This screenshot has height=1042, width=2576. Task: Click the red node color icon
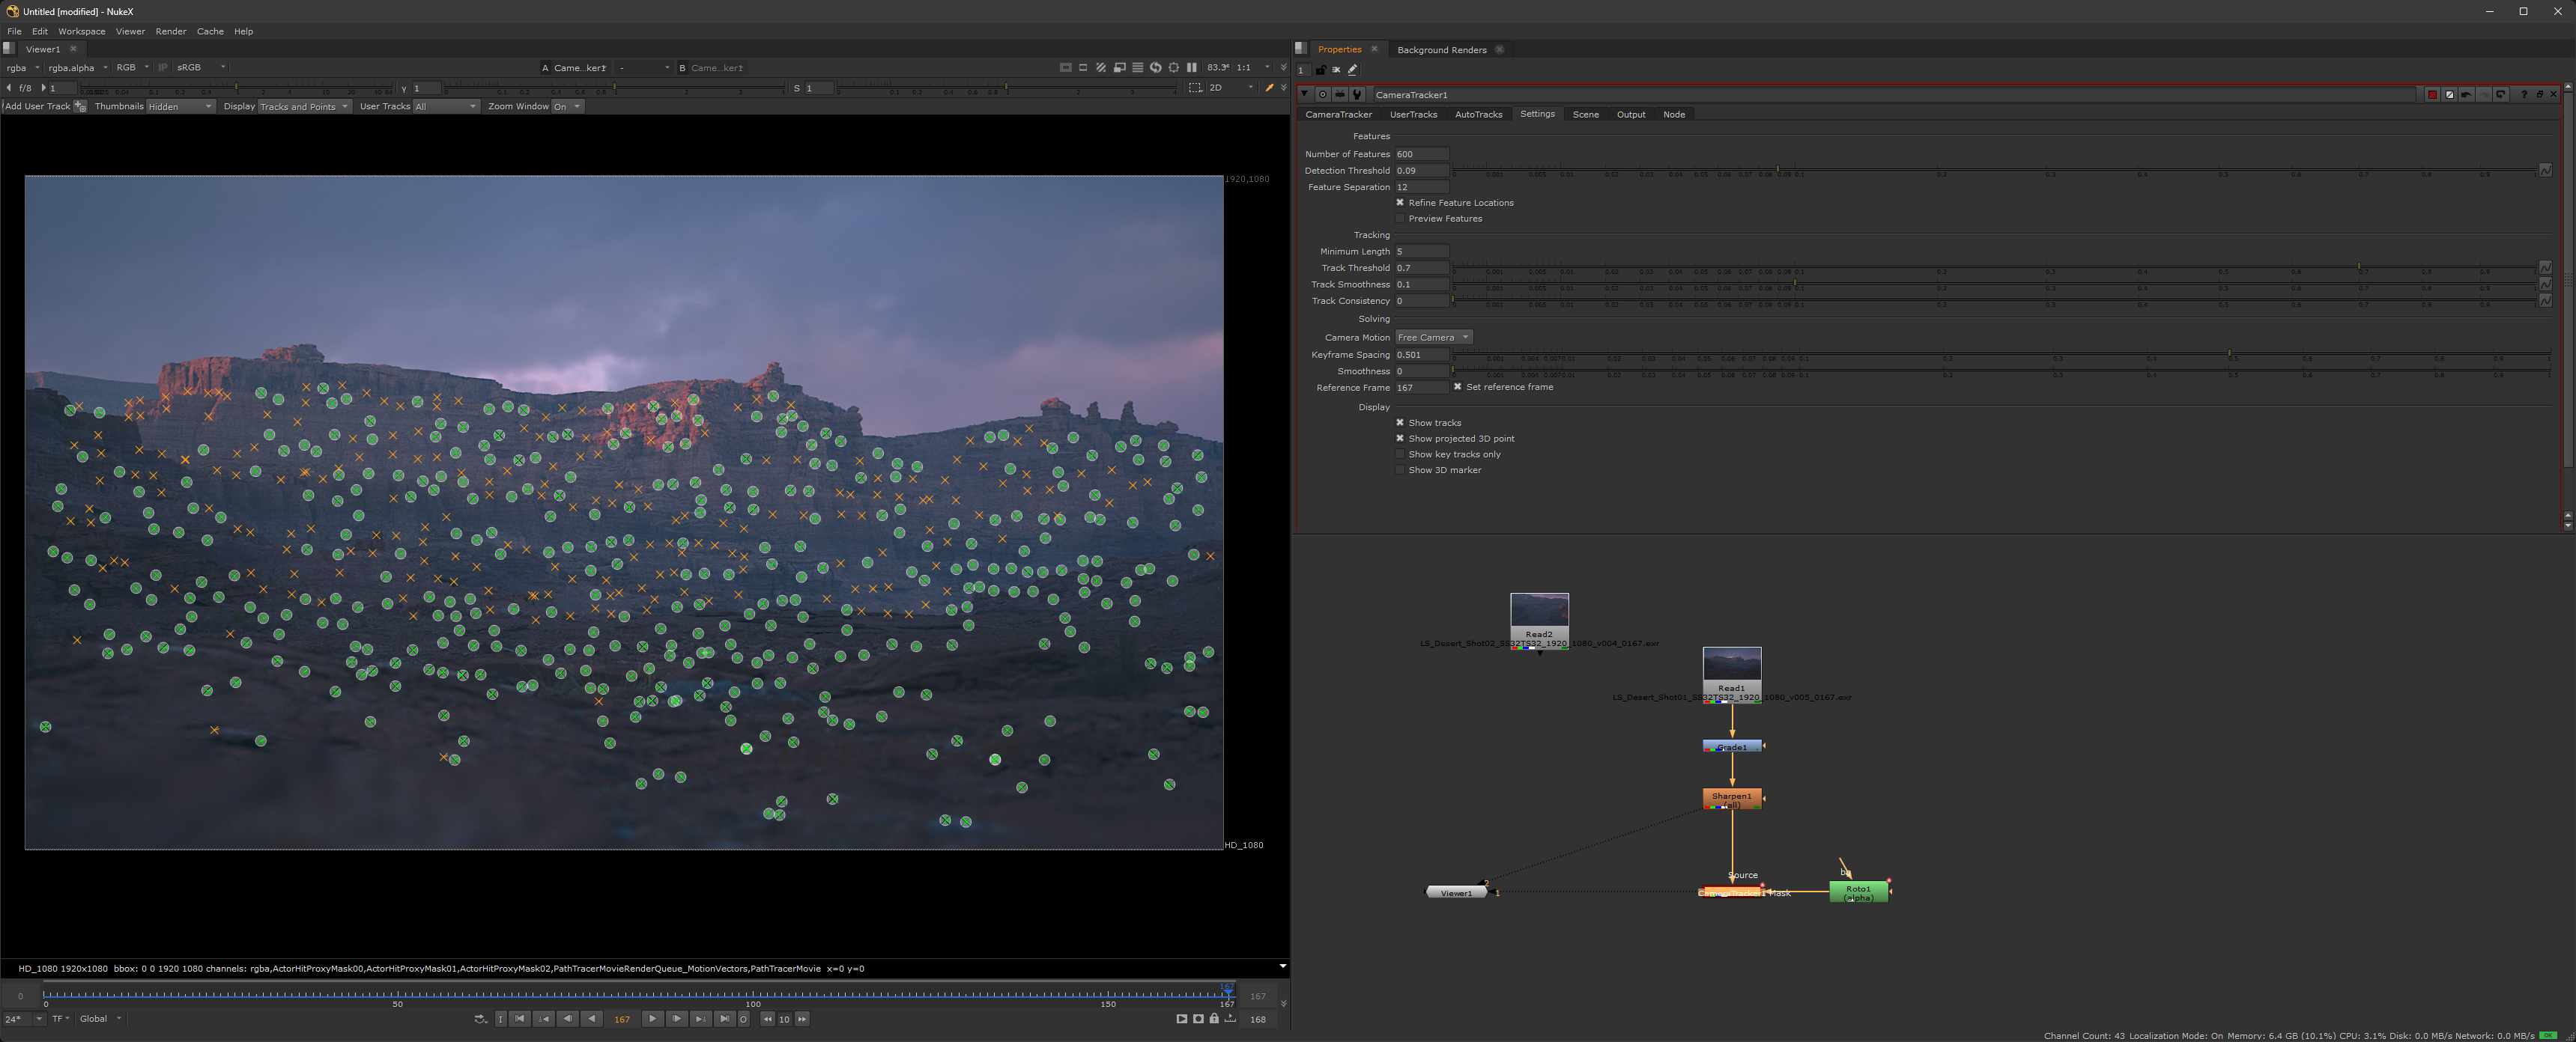point(2432,95)
